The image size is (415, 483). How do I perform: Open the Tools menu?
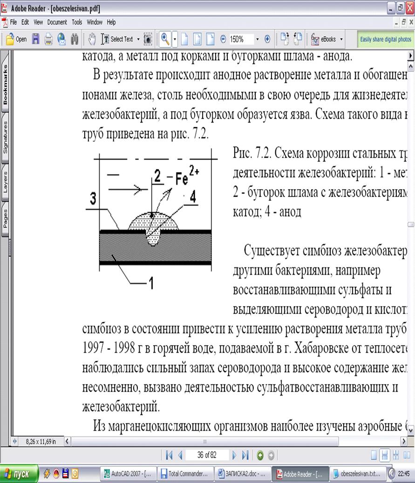(77, 22)
